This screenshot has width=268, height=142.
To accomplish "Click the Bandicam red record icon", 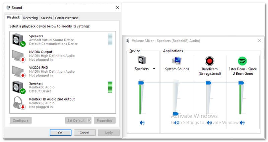I will [210, 61].
